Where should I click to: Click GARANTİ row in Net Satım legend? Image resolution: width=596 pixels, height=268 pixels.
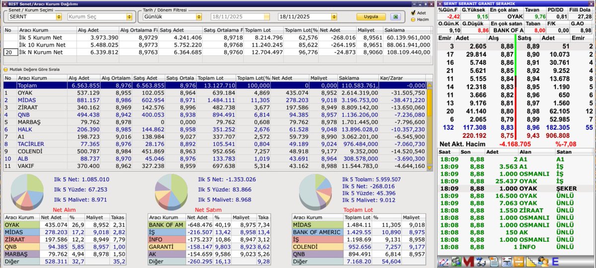[x=210, y=246]
